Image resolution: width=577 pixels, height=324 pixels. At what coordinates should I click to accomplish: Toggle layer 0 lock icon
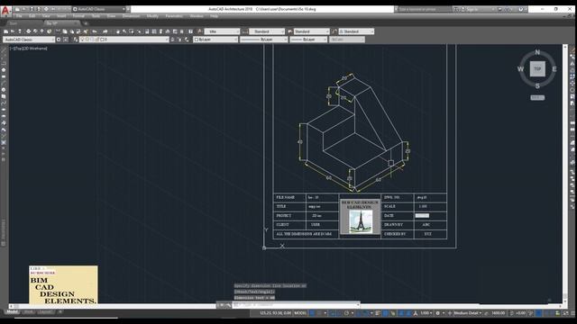pos(97,40)
